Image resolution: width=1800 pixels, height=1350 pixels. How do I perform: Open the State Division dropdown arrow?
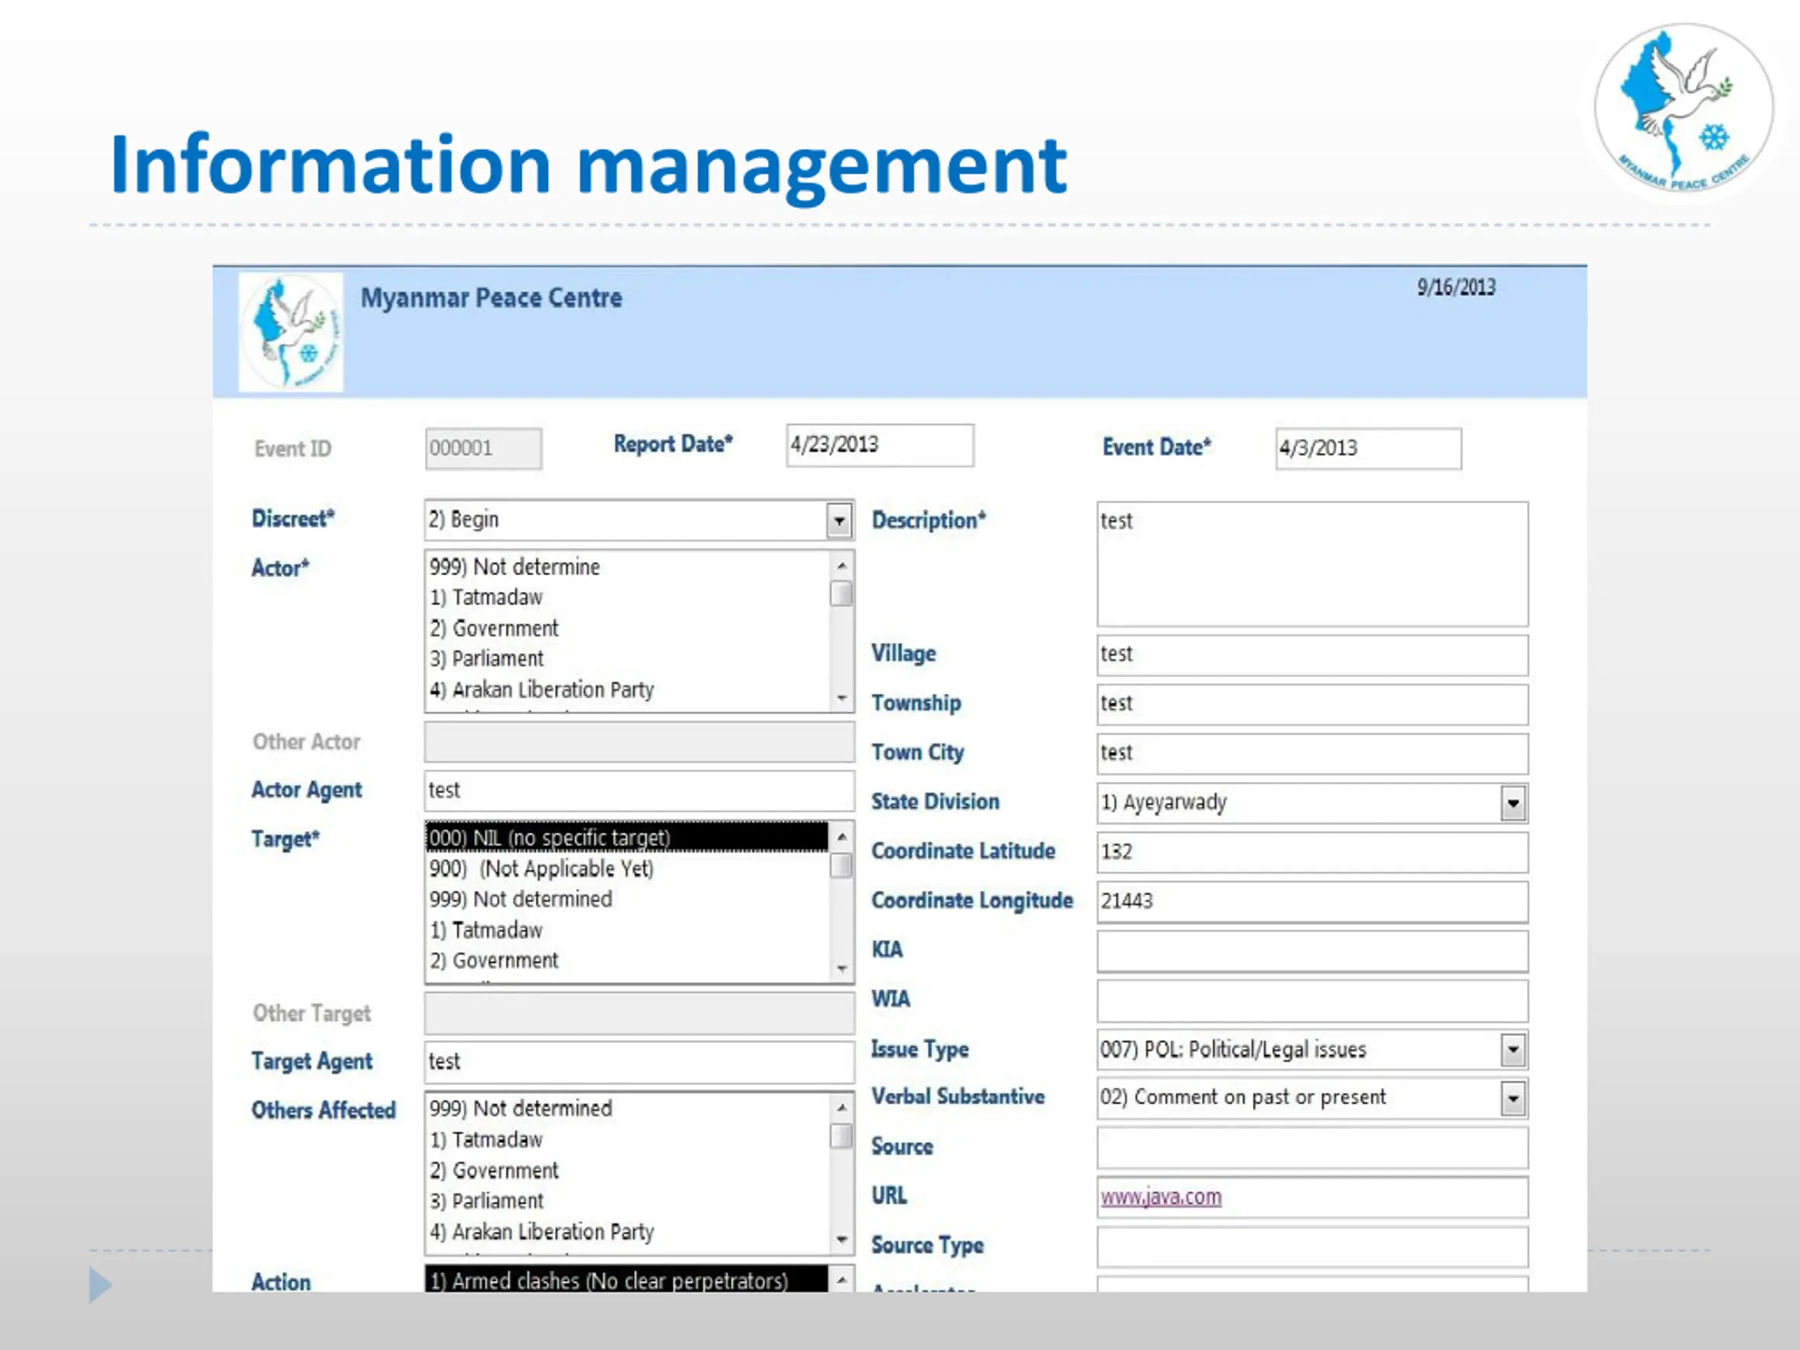[x=1512, y=803]
